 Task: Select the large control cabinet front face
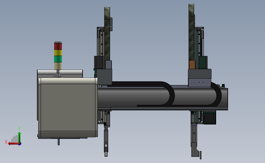(68, 107)
